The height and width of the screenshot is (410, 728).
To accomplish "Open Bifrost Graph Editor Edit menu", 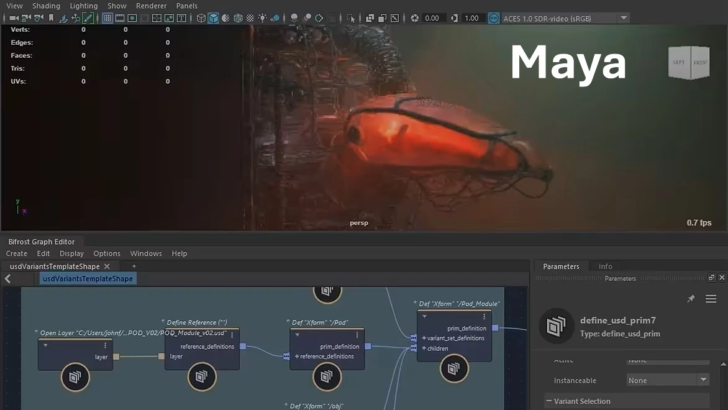I will tap(43, 253).
